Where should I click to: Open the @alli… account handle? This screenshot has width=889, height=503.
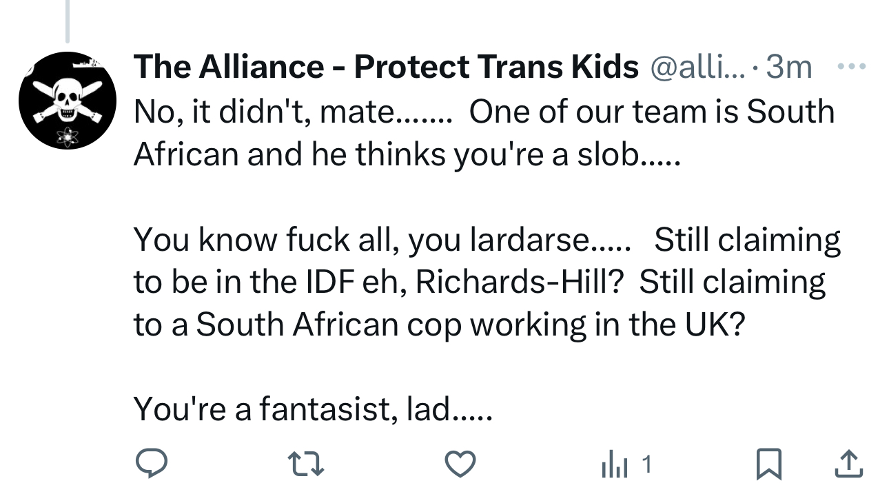click(697, 67)
